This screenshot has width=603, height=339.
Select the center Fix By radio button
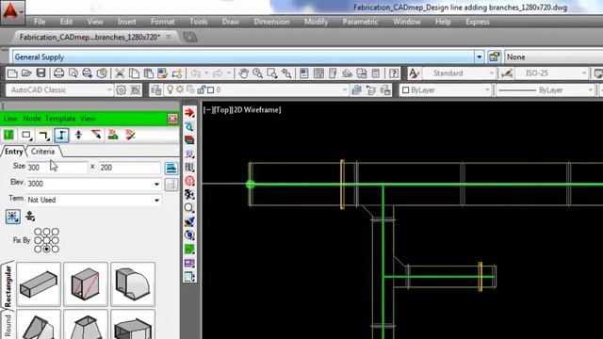coord(46,240)
